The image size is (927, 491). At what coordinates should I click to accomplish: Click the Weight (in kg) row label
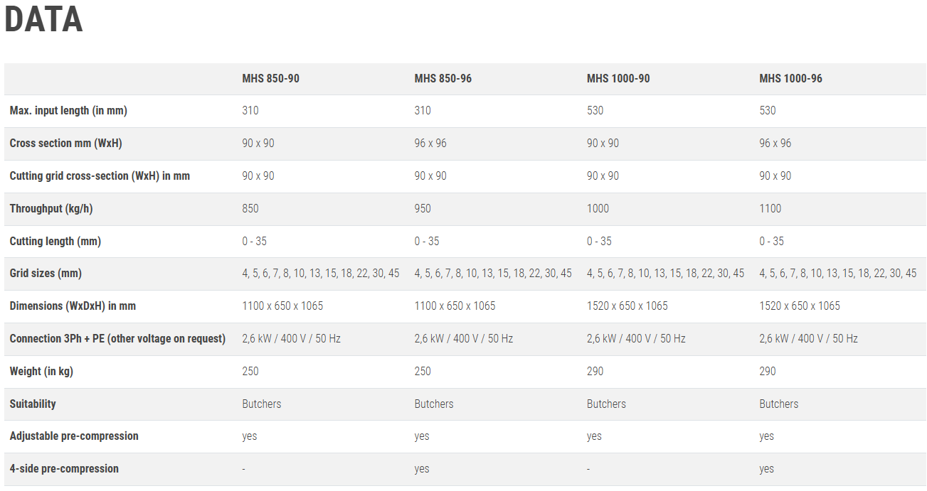coord(41,372)
